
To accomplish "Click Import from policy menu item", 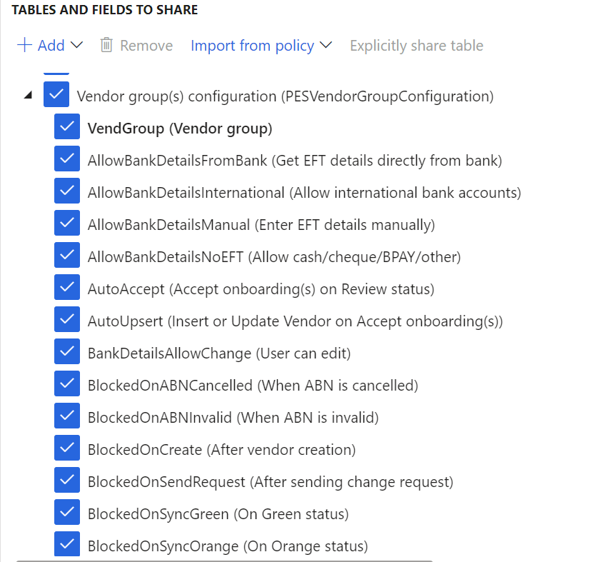I will click(x=253, y=46).
